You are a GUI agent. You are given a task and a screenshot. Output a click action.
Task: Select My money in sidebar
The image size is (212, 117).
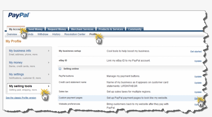coord(16,62)
